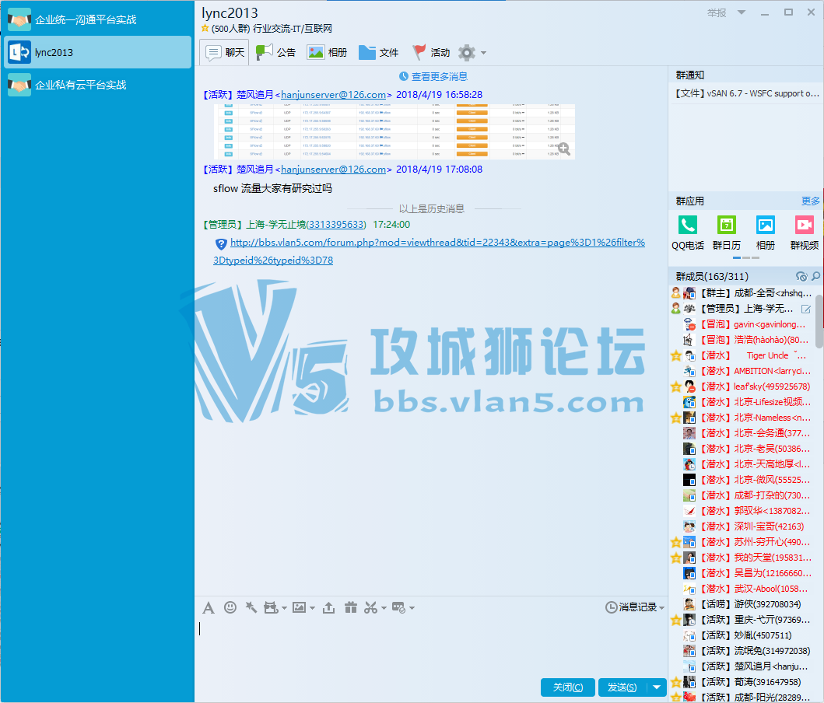The image size is (824, 703).
Task: Select member 北京-Lifesize视频
Action: pos(742,402)
